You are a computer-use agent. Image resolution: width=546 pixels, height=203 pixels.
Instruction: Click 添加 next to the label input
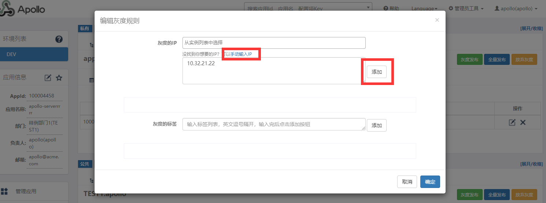(377, 125)
